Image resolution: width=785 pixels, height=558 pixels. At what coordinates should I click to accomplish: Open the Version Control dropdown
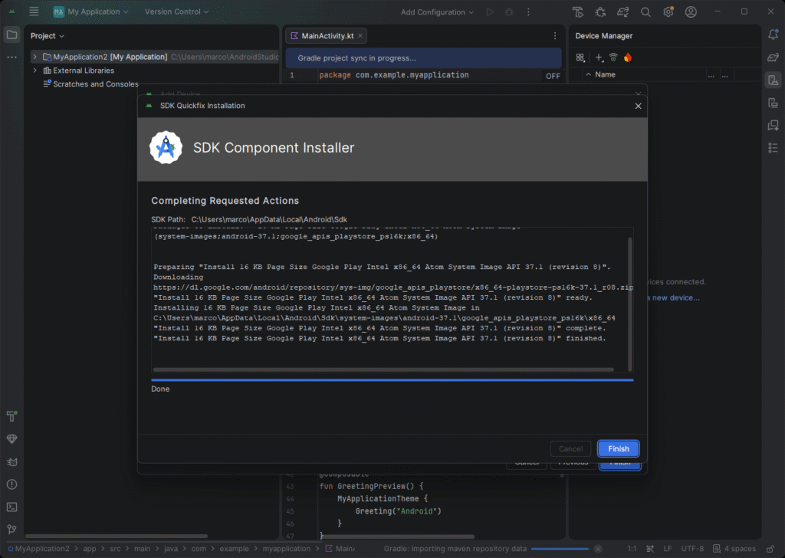click(177, 11)
